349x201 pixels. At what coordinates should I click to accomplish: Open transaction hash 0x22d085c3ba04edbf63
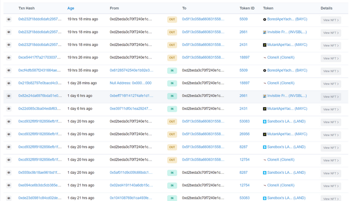click(x=40, y=108)
